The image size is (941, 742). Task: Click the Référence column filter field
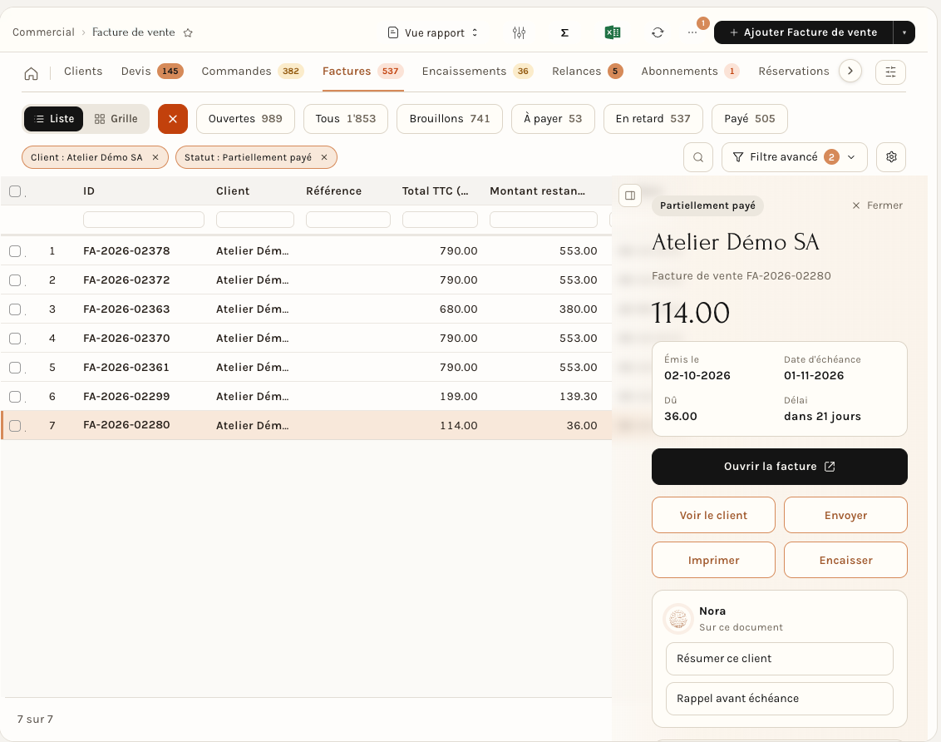click(348, 220)
